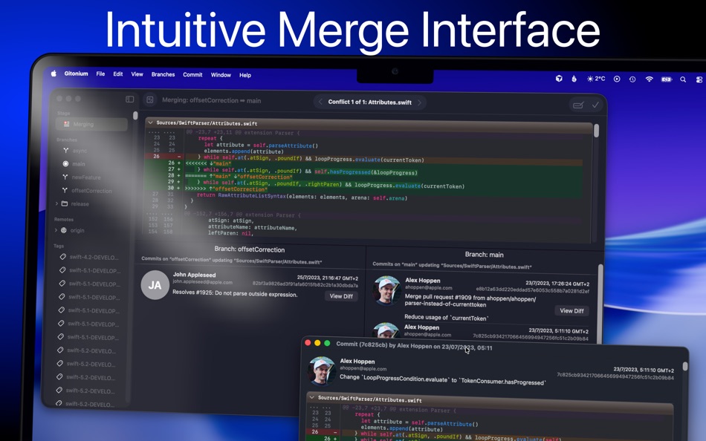
Task: Open Control Center in menu bar
Action: point(699,79)
